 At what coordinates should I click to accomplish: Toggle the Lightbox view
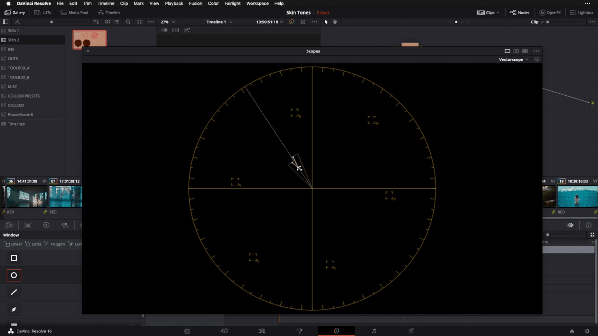[582, 12]
